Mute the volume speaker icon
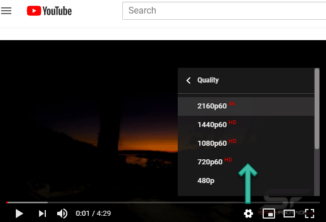 [62, 214]
